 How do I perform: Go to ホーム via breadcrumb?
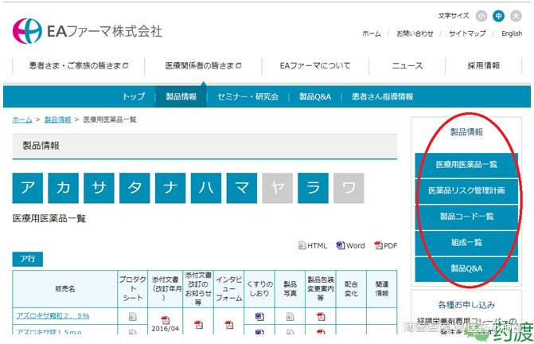pos(22,119)
